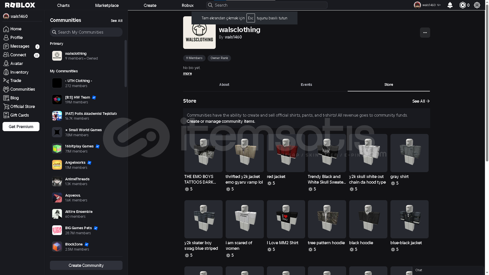Image resolution: width=489 pixels, height=275 pixels.
Task: Open the red jacket item thumbnail
Action: click(286, 153)
